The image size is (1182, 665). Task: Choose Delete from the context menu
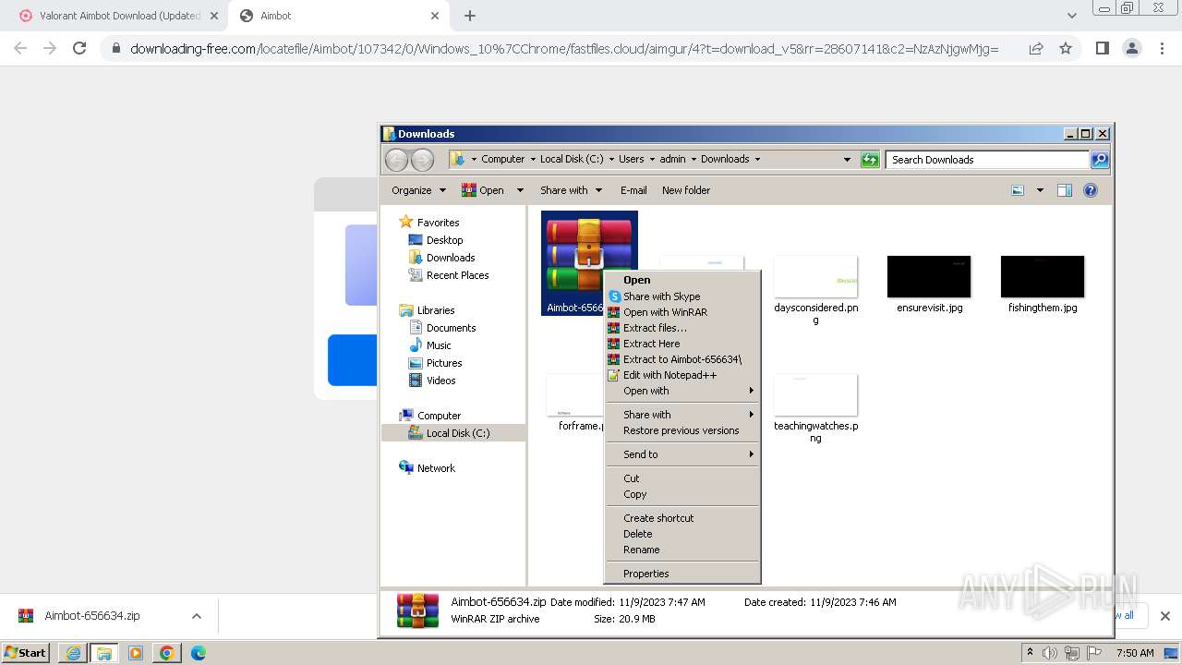[681, 534]
